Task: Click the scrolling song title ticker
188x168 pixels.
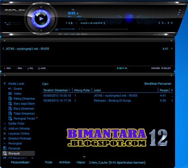Action: [x=86, y=23]
